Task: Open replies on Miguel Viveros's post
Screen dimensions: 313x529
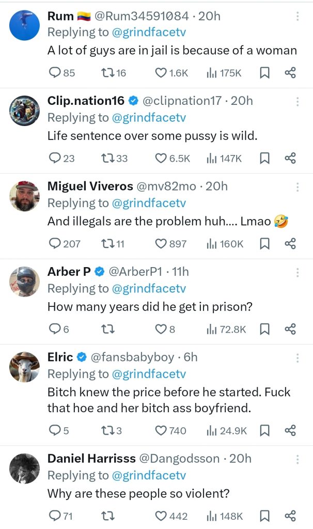Action: [55, 244]
